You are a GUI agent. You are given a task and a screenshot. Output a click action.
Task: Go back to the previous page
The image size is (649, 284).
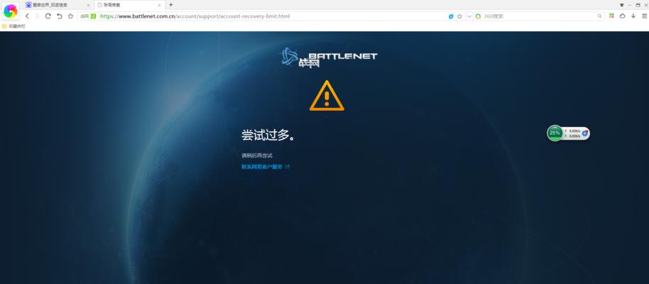coord(27,16)
